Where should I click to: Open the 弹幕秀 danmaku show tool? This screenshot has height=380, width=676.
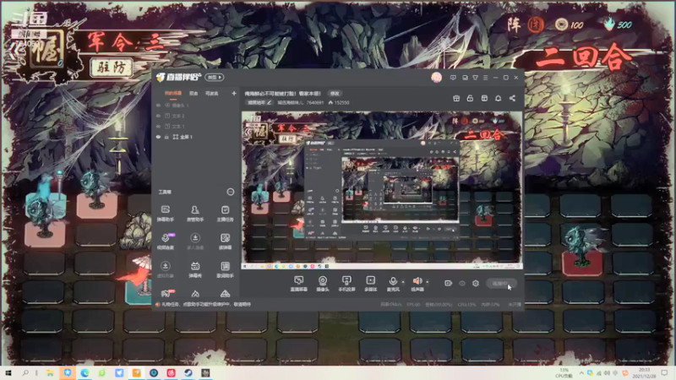click(195, 269)
